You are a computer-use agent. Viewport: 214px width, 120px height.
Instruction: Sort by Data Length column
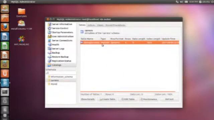(138, 39)
